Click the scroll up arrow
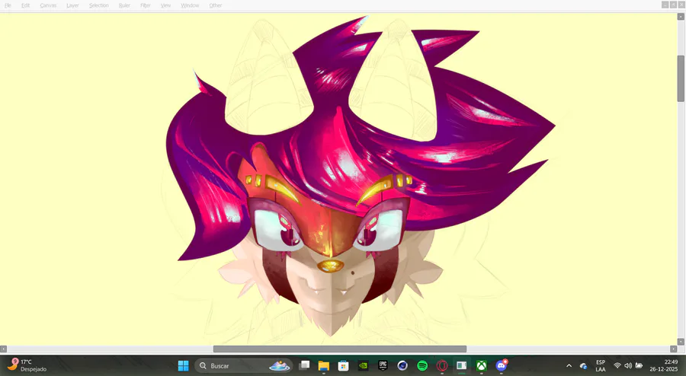The height and width of the screenshot is (376, 686). click(681, 17)
